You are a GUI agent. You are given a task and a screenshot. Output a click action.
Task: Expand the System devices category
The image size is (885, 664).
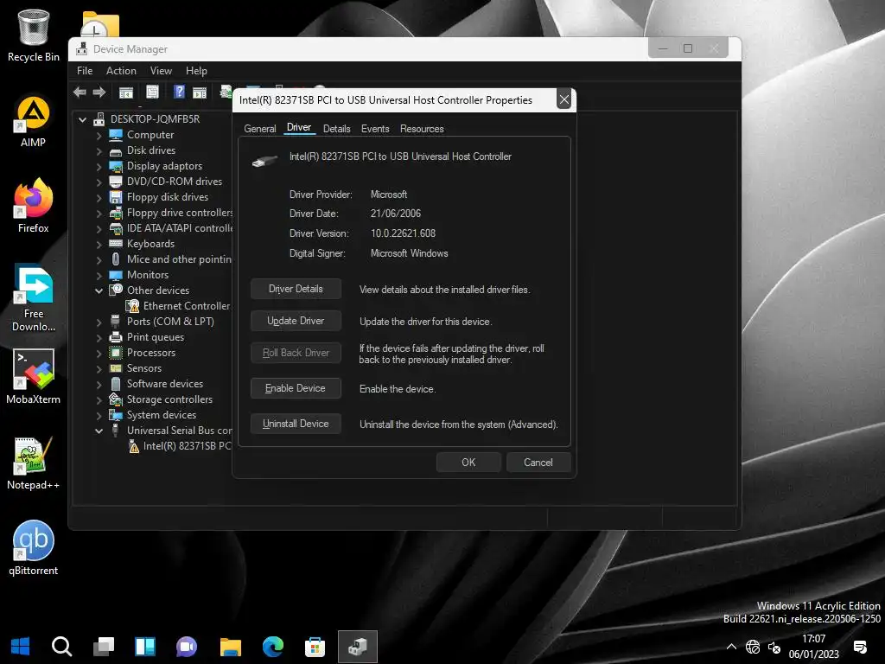coord(99,416)
